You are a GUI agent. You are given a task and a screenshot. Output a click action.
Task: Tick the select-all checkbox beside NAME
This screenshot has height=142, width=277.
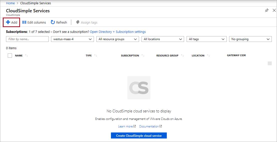pyautogui.click(x=10, y=55)
